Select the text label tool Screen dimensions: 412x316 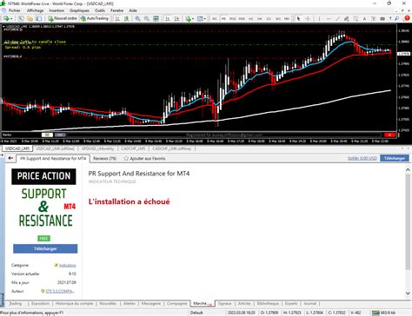[373, 18]
